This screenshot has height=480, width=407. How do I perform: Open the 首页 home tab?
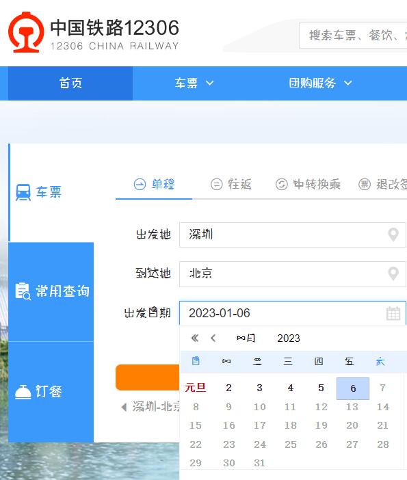coord(70,83)
